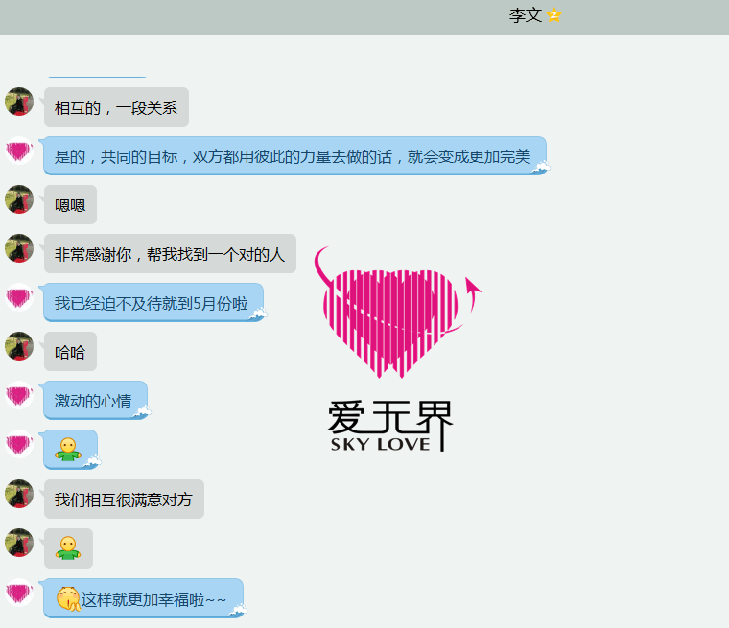
Task: Click the heart avatar beside 我已经迫不及待 message
Action: [19, 297]
